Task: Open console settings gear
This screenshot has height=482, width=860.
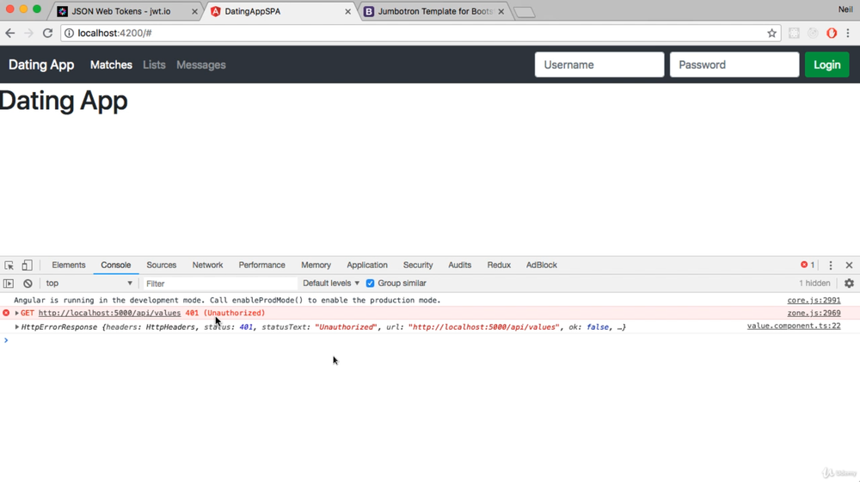Action: coord(849,284)
